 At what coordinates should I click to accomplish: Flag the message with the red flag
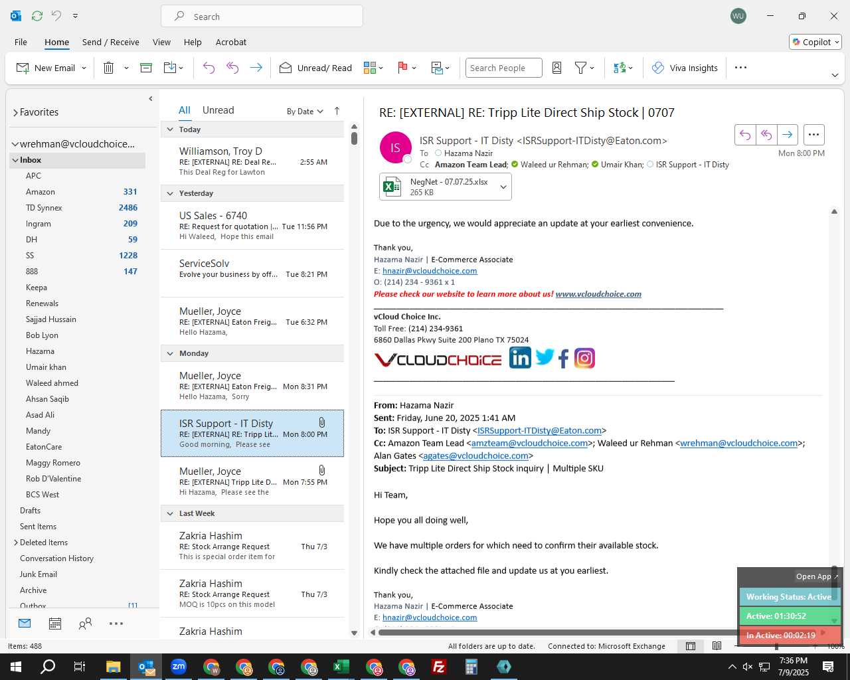[406, 68]
